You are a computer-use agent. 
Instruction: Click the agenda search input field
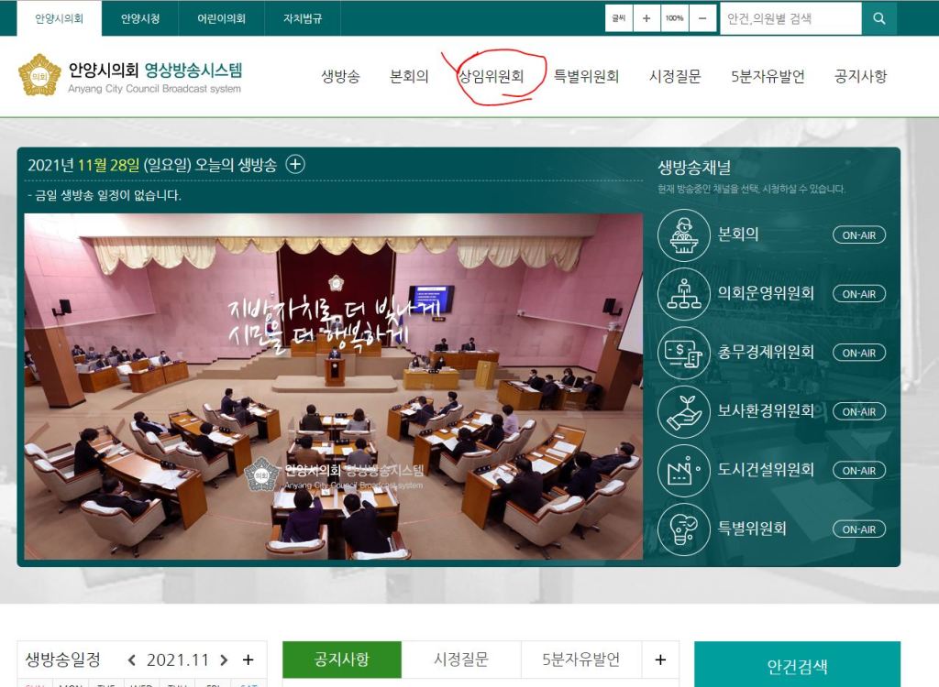[790, 18]
